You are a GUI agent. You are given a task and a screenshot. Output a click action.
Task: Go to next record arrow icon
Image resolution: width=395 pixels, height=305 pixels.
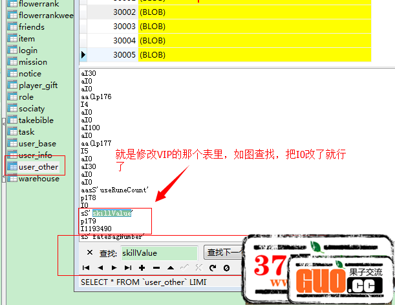[x=114, y=268]
